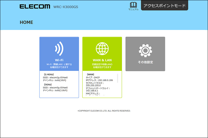This screenshot has width=208, height=138.
Task: Click the WAN & LAN globe icon
Action: coord(102,49)
